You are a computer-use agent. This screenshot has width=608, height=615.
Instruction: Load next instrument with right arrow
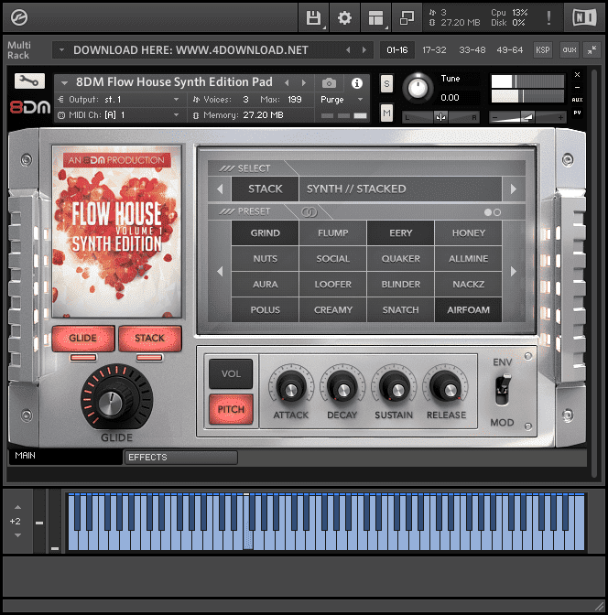click(303, 82)
